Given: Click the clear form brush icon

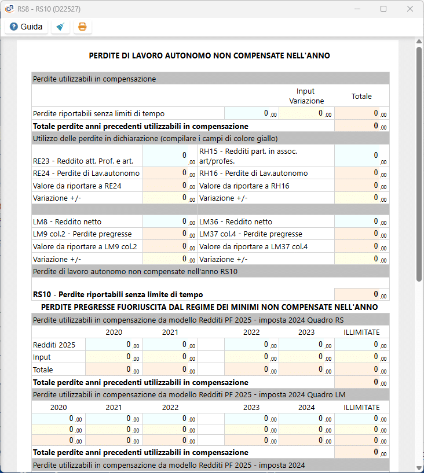Looking at the screenshot, I should pos(60,27).
